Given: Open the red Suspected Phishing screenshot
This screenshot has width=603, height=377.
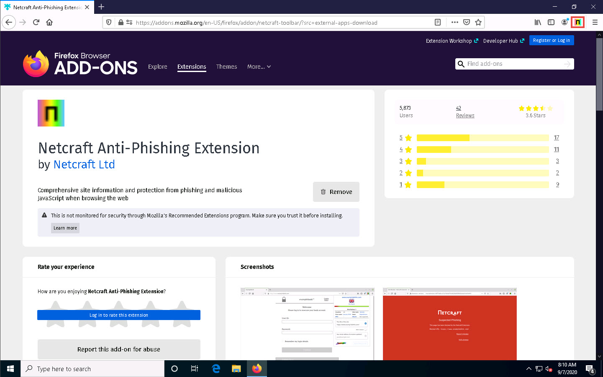Looking at the screenshot, I should 450,324.
